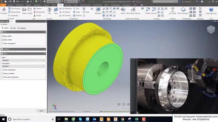Choose 2D Adaptive milling
218x122 pixels.
tap(65, 8)
